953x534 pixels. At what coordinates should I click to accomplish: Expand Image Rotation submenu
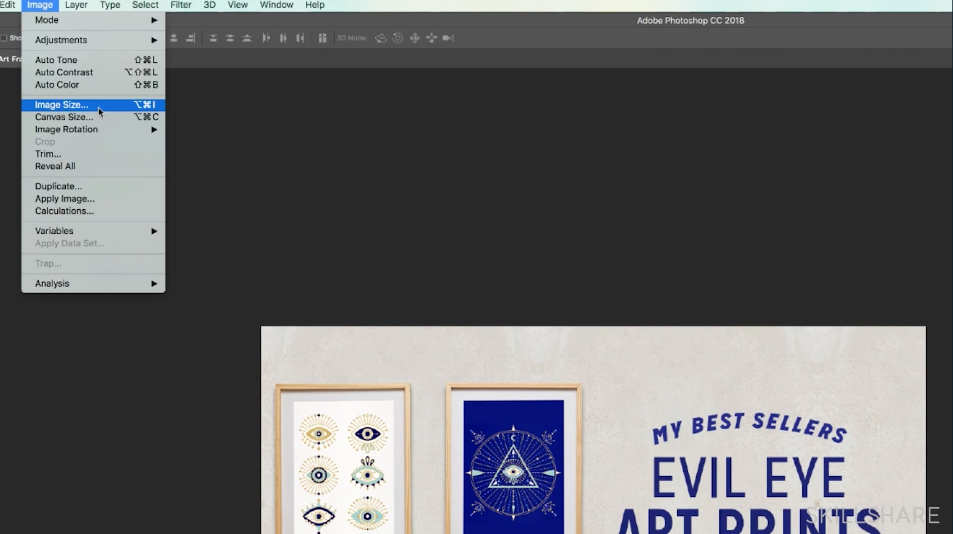point(93,129)
